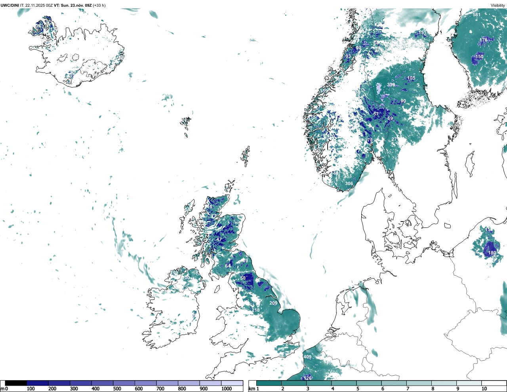507x392 pixels.
Task: Click the valid time 'Sun. 23.nóv. 09Z'
Action: [x=76, y=5]
